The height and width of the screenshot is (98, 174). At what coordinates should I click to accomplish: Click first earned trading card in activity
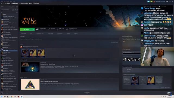pos(25,53)
